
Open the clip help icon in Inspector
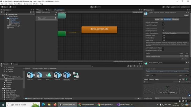187,63
